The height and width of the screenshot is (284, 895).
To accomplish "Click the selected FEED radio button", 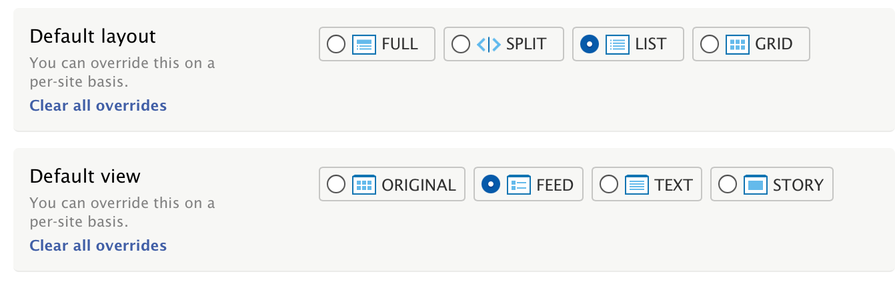I will click(x=491, y=185).
